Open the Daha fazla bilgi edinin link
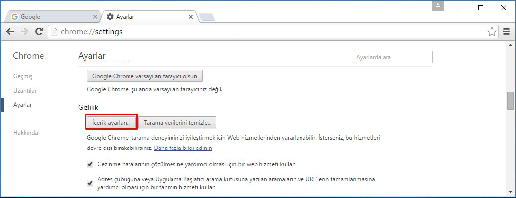This screenshot has width=516, height=198. (183, 148)
